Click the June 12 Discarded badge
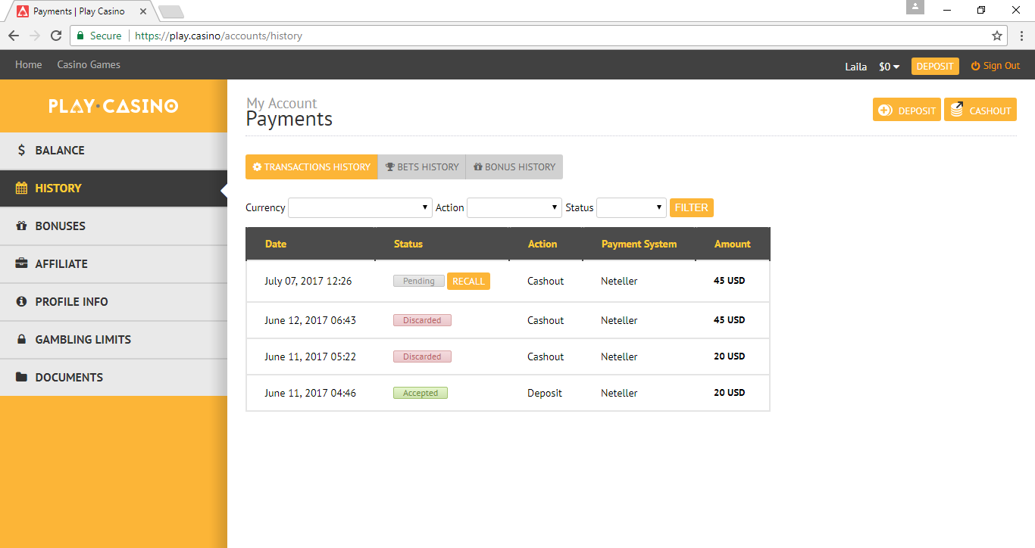The width and height of the screenshot is (1035, 548). coord(422,321)
